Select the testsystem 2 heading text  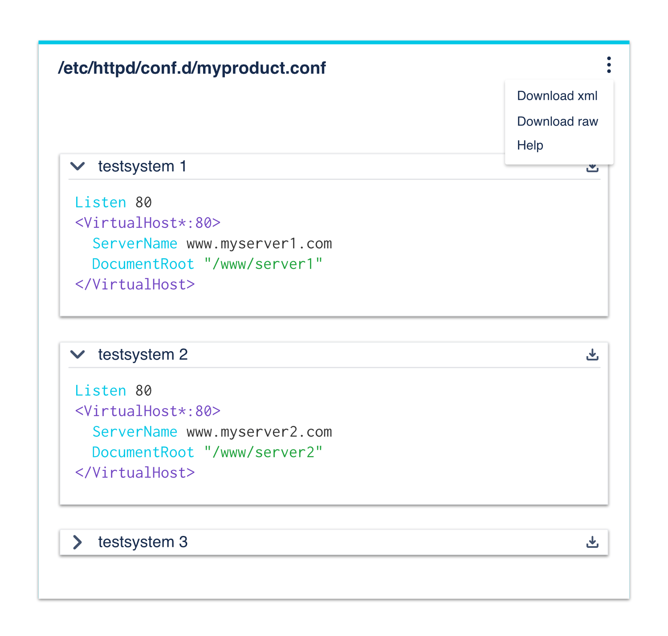(x=143, y=355)
